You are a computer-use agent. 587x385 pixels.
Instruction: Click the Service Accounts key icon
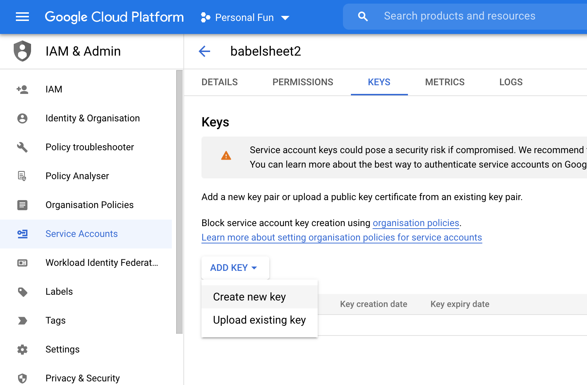click(x=22, y=234)
